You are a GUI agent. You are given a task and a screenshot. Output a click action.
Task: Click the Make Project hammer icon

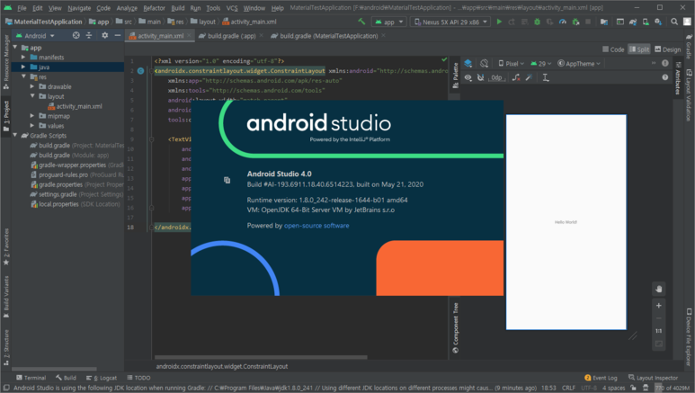point(361,22)
